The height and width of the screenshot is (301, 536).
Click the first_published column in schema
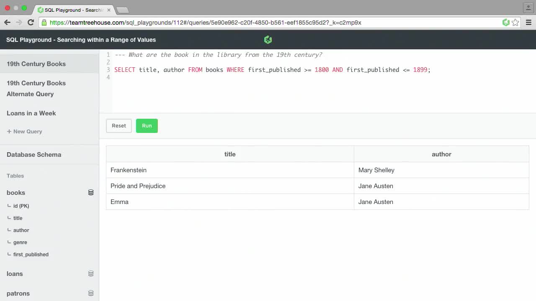(31, 255)
